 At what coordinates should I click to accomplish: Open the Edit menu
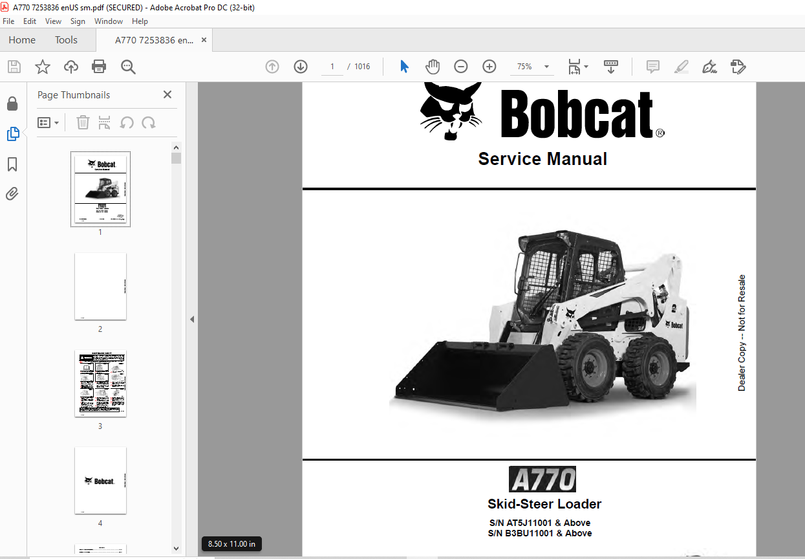point(30,21)
